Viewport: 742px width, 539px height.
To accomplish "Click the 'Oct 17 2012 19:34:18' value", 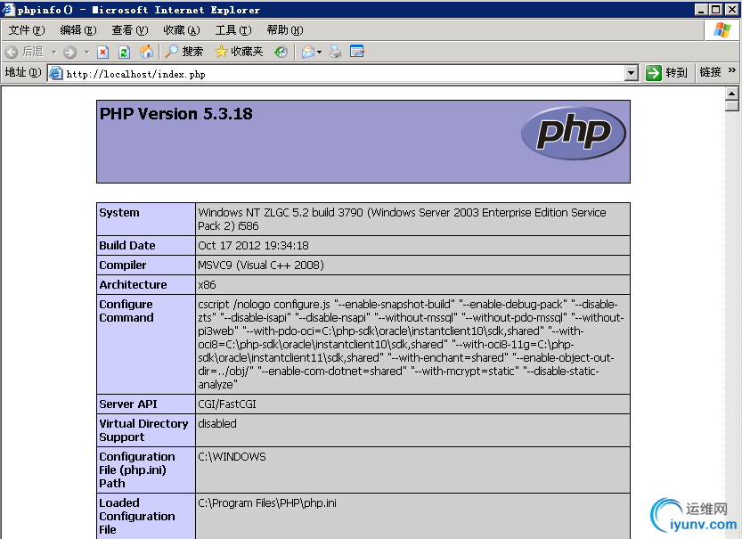I will pos(253,246).
